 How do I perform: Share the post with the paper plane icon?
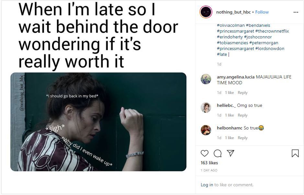231,153
